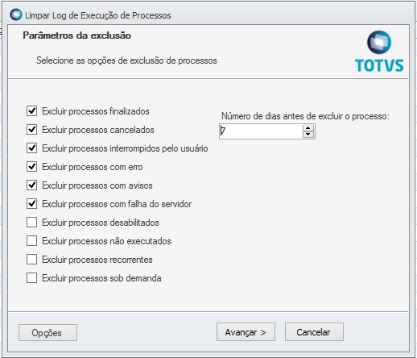Click the TOTVS logo in header
The height and width of the screenshot is (358, 417).
coord(379,52)
